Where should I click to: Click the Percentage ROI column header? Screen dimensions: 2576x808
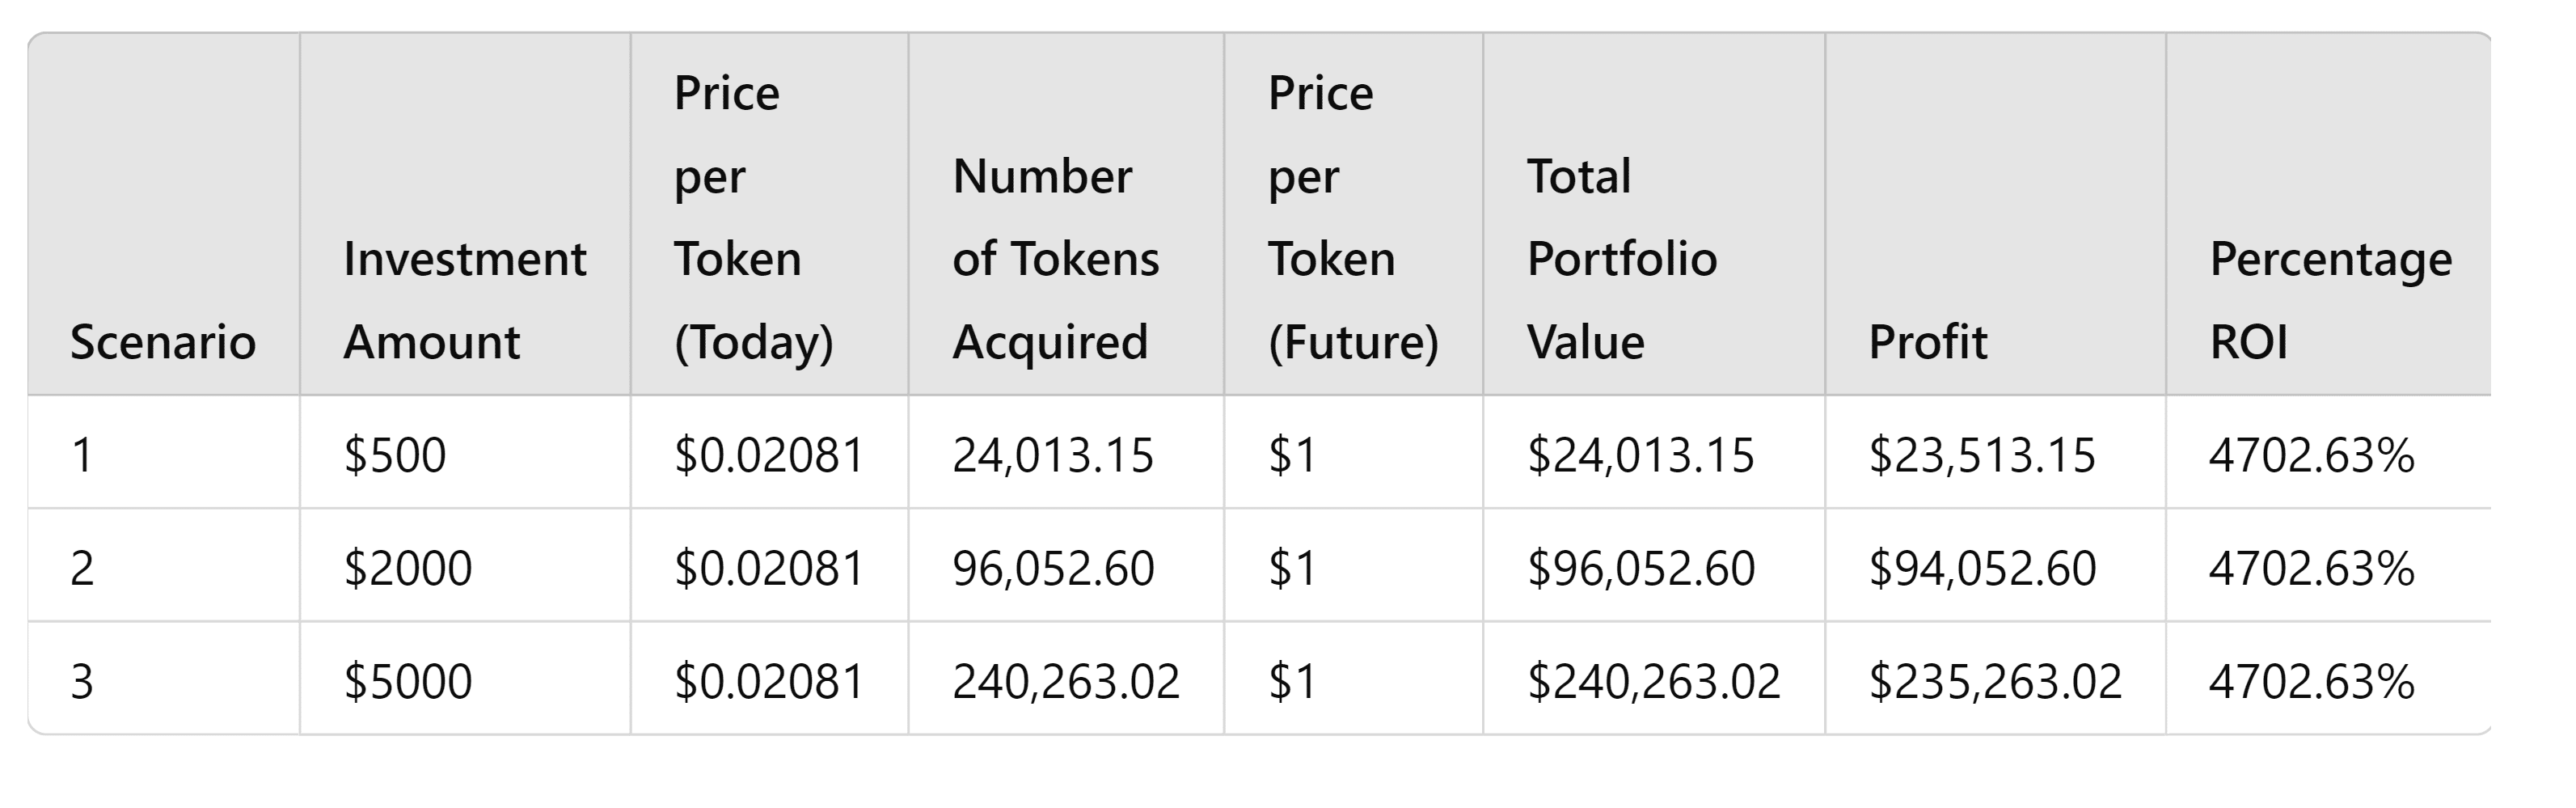(x=2330, y=300)
